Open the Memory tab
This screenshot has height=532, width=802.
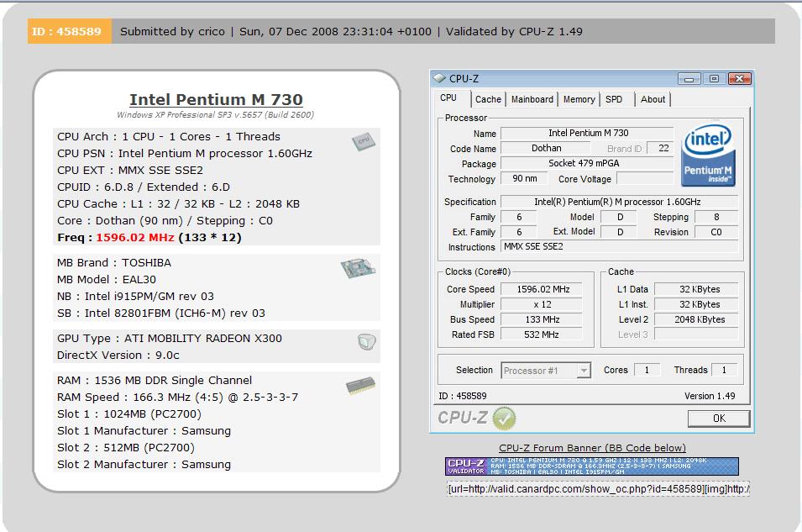(x=579, y=99)
